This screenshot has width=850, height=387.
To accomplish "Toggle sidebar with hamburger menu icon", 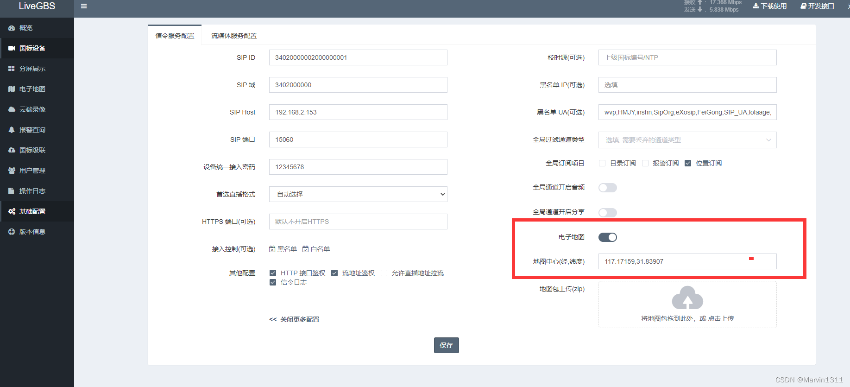I will (x=84, y=6).
